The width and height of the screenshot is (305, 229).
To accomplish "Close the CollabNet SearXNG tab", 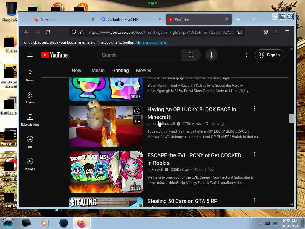I will pyautogui.click(x=160, y=19).
